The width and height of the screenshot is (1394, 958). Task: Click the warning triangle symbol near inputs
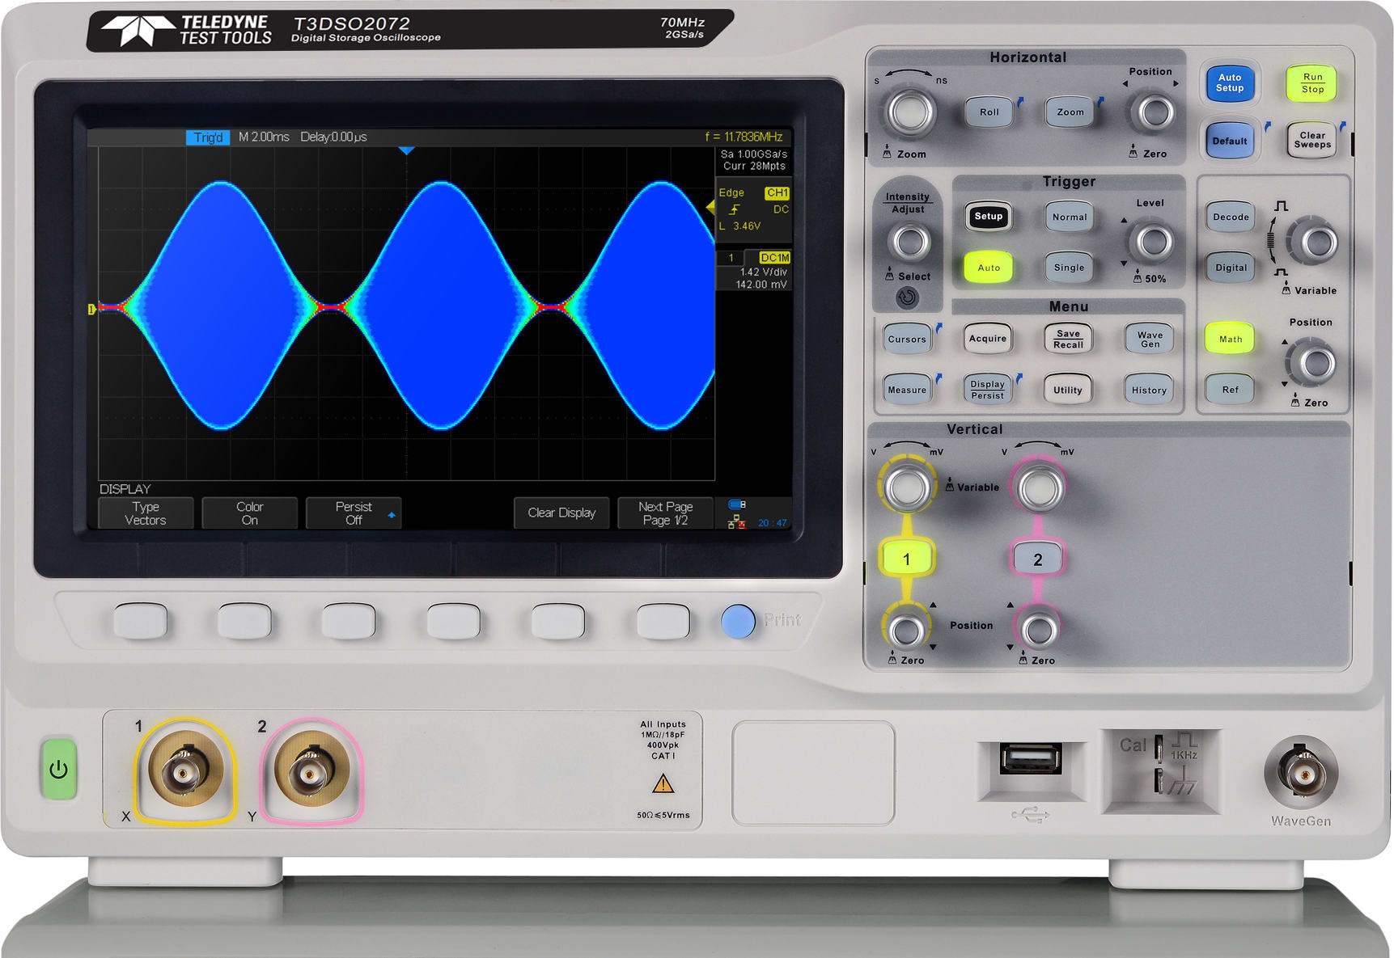point(663,783)
